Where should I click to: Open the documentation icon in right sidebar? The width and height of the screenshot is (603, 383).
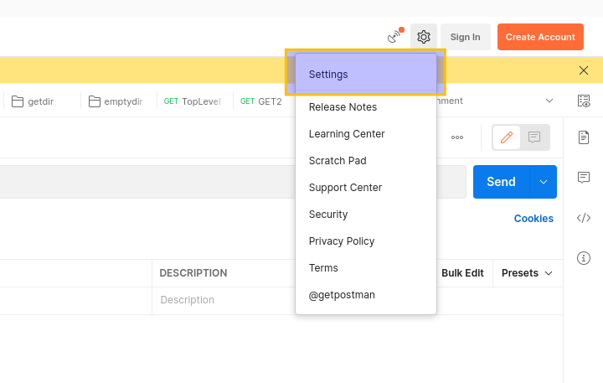click(584, 137)
